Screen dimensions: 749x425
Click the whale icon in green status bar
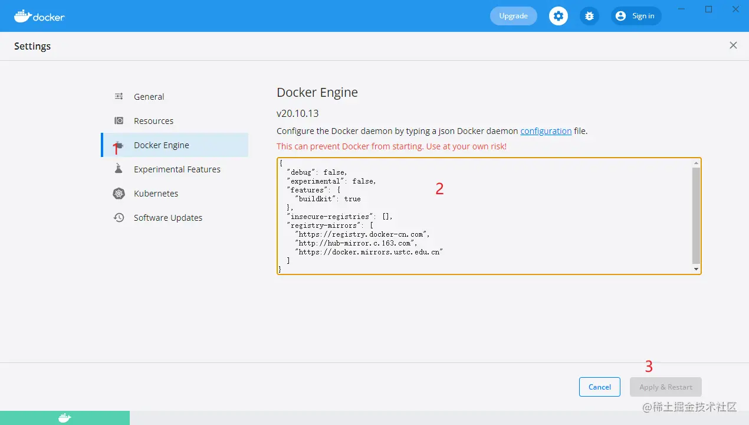65,418
